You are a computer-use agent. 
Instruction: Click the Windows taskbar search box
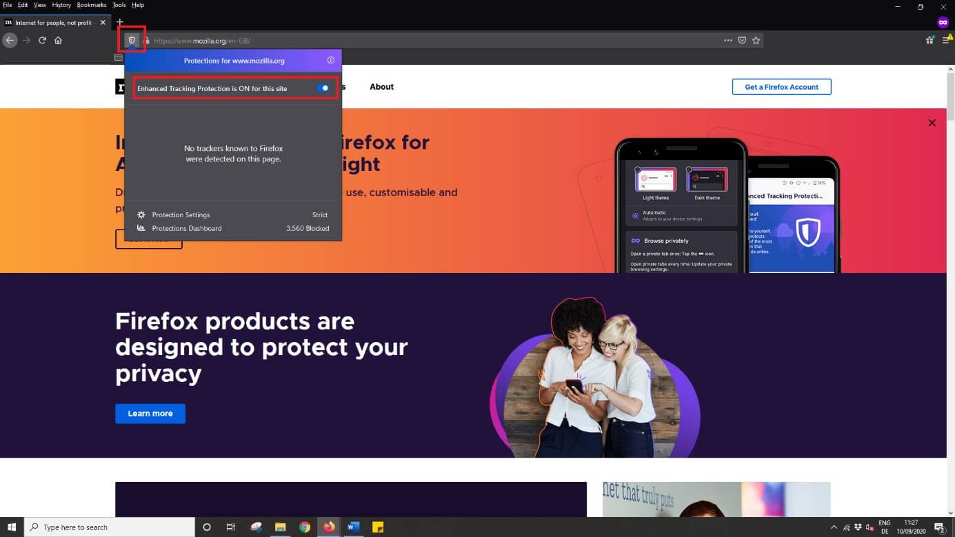pos(110,527)
